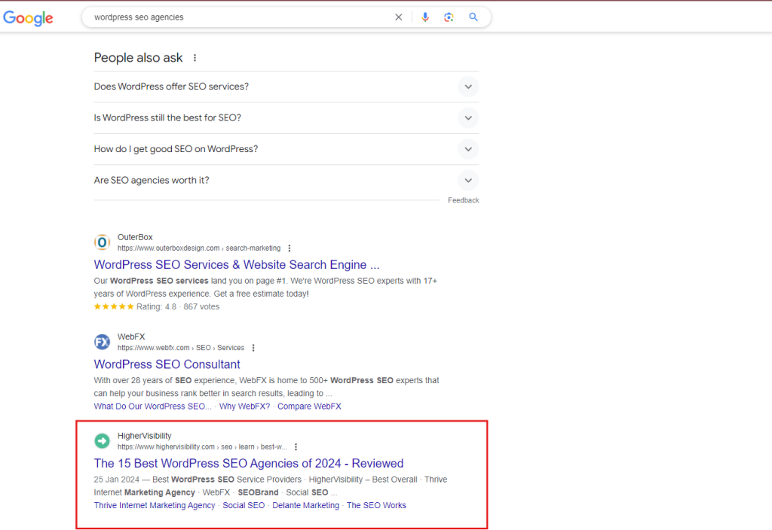The height and width of the screenshot is (530, 772).
Task: Click the "Compare WebFX" sitelink
Action: (x=309, y=407)
